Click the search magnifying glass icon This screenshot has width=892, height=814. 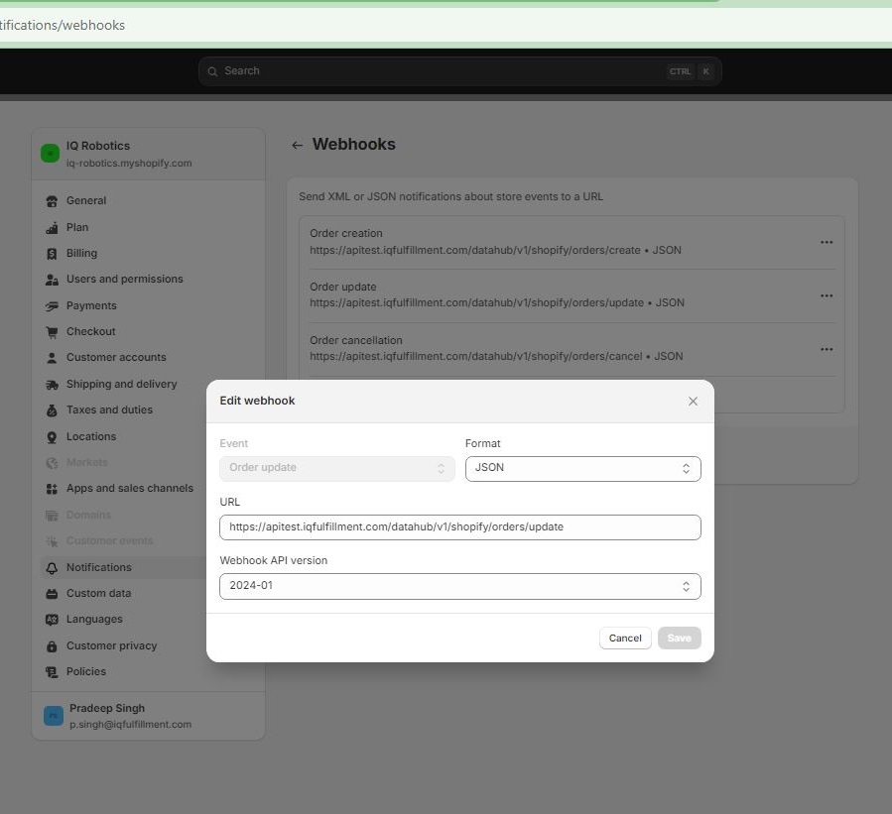point(212,70)
